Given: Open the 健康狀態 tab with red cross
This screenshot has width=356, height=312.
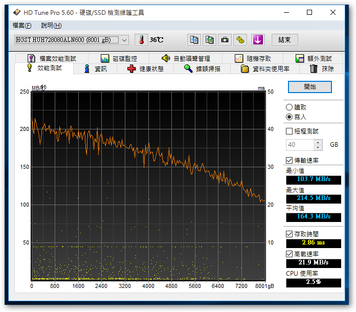Looking at the screenshot, I should 145,69.
